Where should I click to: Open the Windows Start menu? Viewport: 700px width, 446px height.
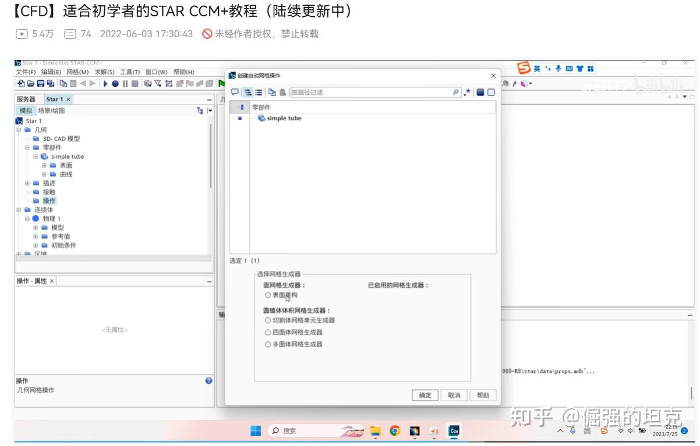(256, 431)
